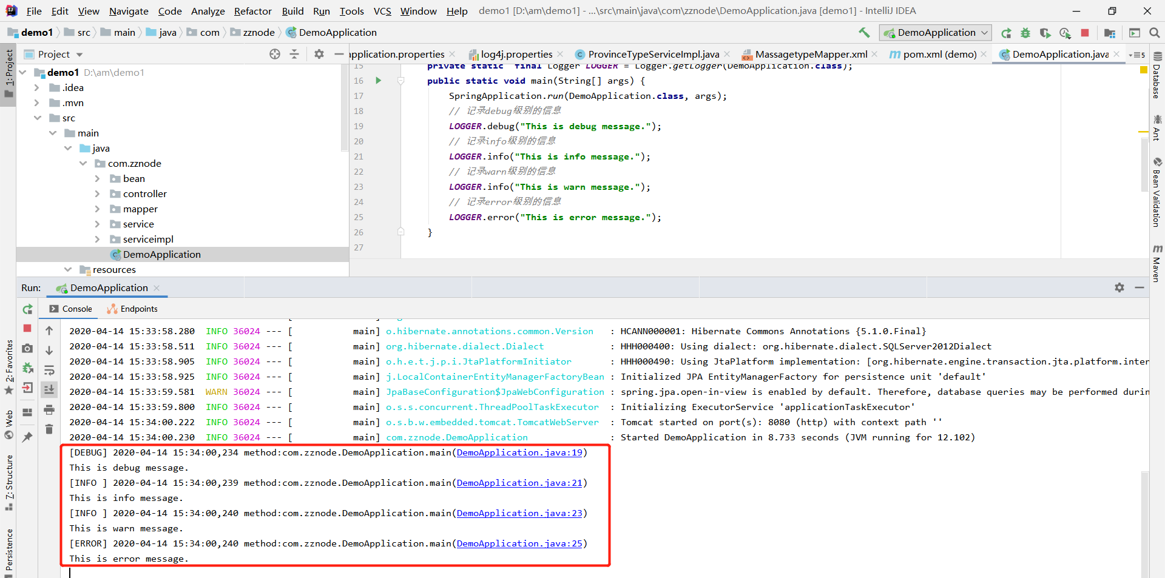The width and height of the screenshot is (1165, 578).
Task: Show the hidden editor tabs list
Action: [1136, 55]
